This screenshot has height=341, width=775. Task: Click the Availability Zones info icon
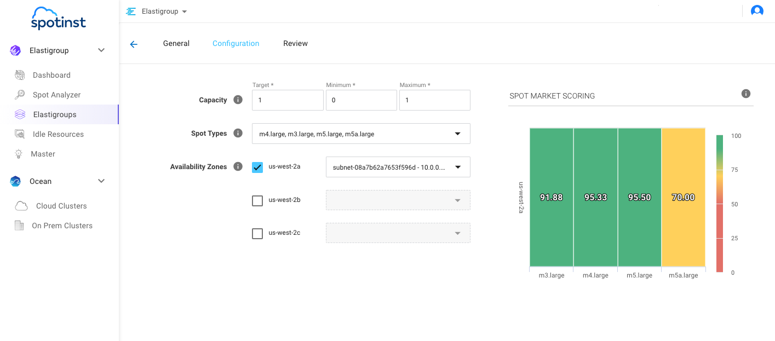click(x=238, y=167)
